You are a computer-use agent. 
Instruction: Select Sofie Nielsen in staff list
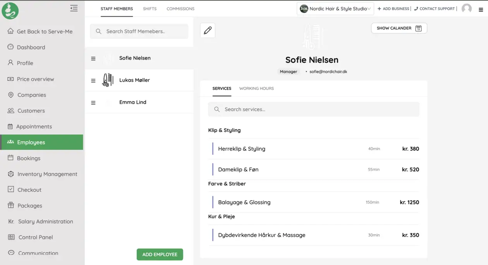pos(139,58)
